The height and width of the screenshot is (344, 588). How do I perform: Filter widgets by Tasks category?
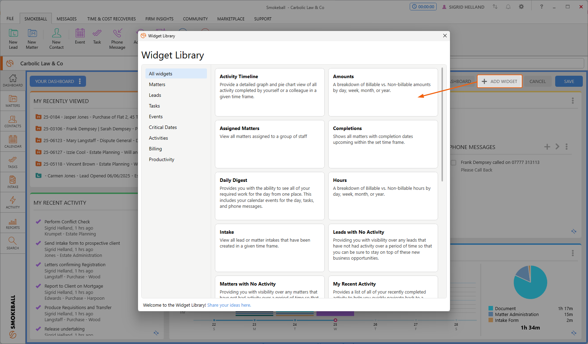coord(176,106)
